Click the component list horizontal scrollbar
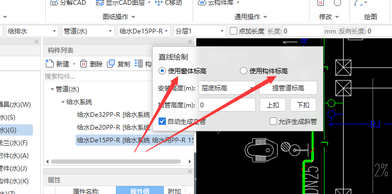Image resolution: width=392 pixels, height=194 pixels. [116, 162]
